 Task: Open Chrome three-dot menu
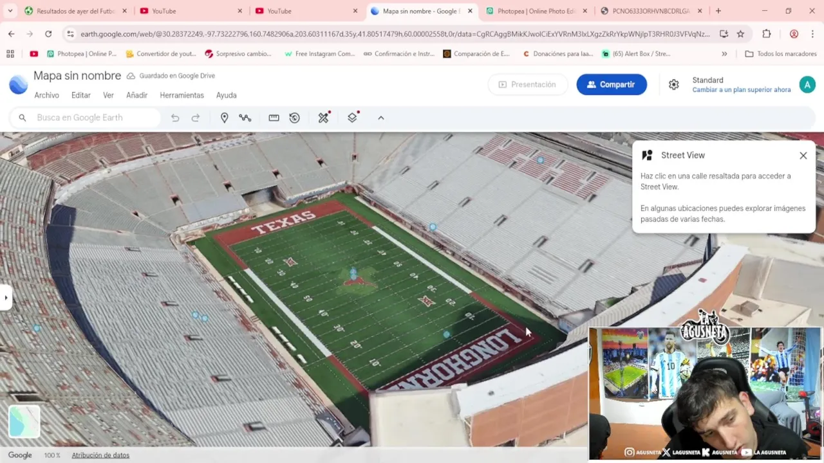click(x=812, y=34)
